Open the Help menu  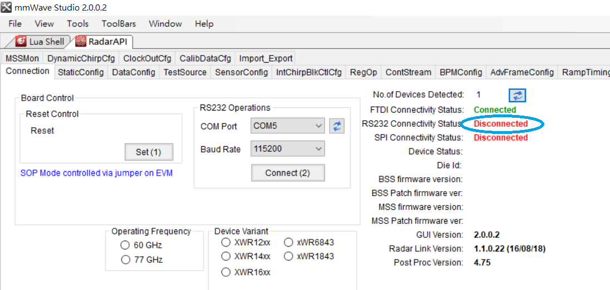[204, 24]
